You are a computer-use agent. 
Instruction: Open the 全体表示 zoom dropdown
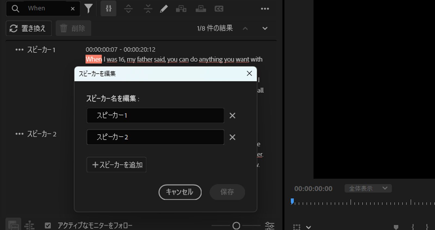coord(368,188)
